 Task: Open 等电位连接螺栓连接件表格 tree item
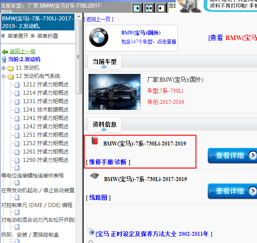(x=32, y=175)
